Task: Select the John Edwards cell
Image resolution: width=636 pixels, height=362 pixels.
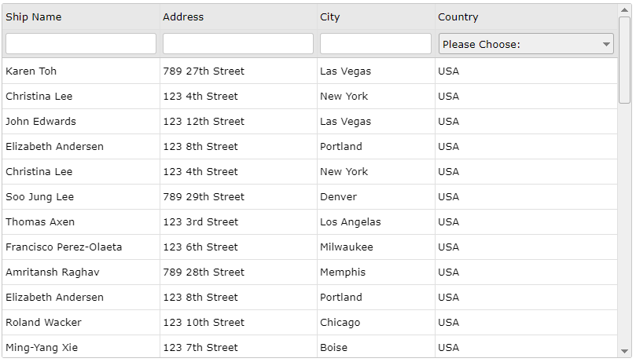Action: pos(81,122)
